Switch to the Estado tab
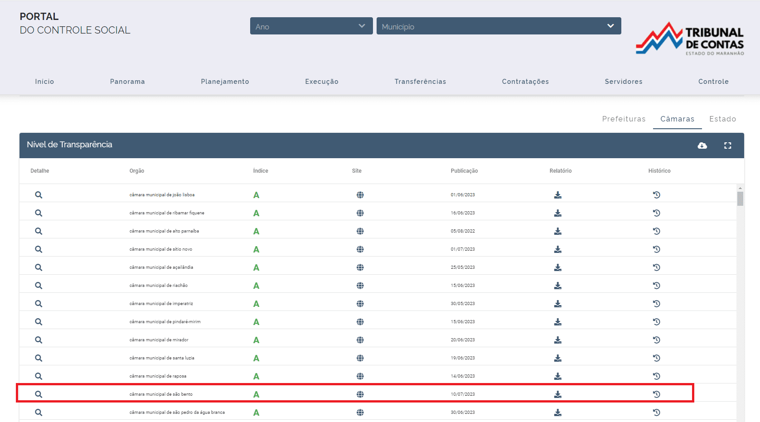The height and width of the screenshot is (422, 760). tap(722, 119)
